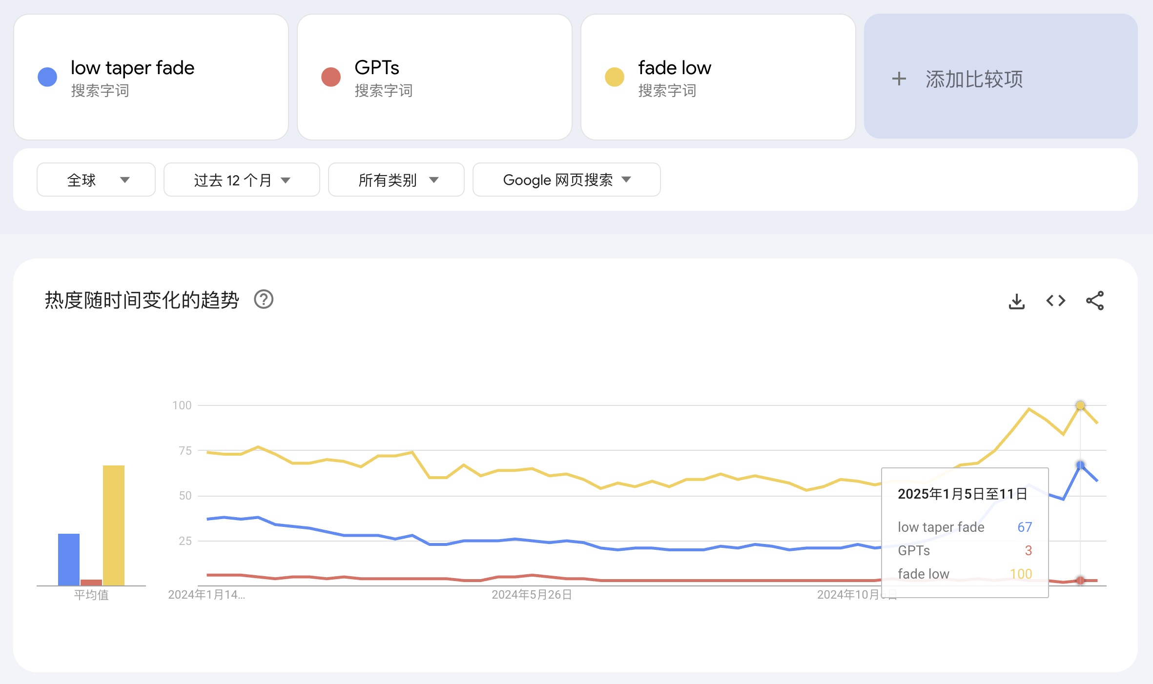Click the tooltip row 'fade low'
Screen dimensions: 1153x684
(x=965, y=574)
